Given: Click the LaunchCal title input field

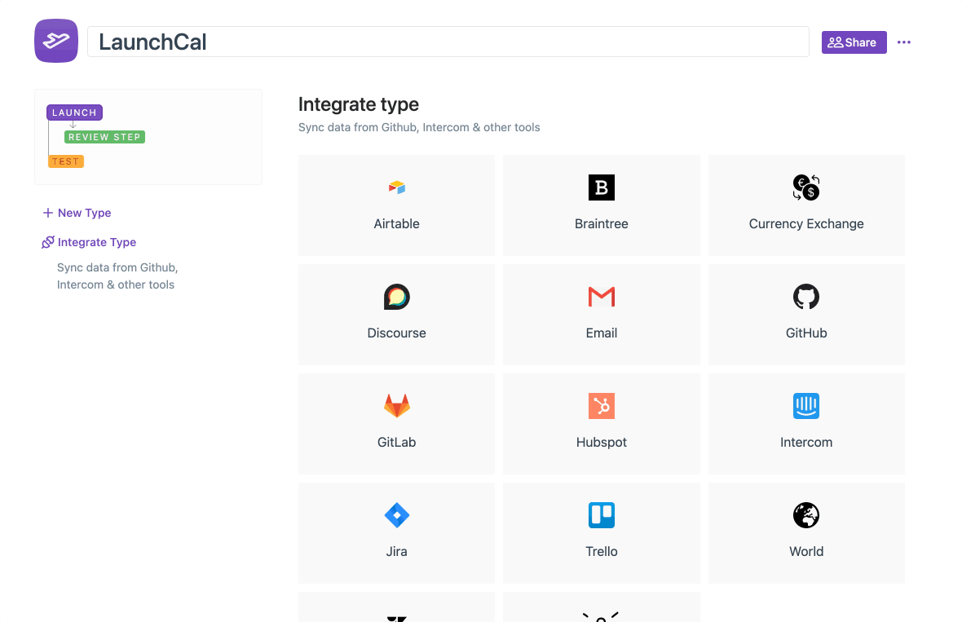Looking at the screenshot, I should (448, 42).
